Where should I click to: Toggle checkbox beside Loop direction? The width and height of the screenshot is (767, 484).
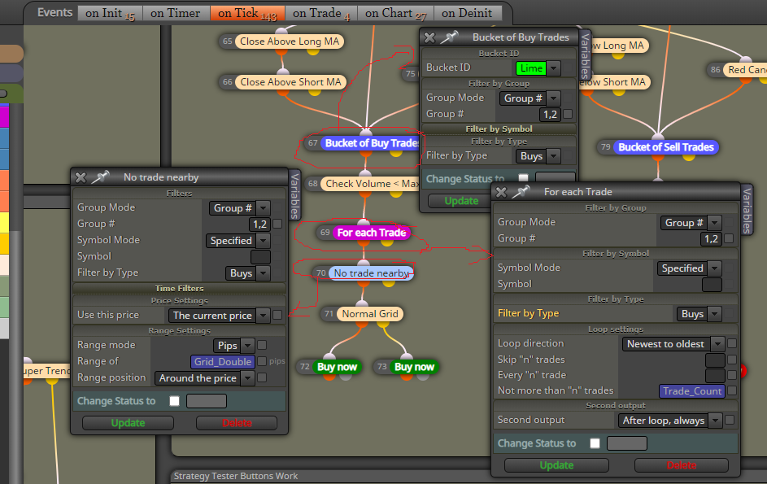click(732, 343)
